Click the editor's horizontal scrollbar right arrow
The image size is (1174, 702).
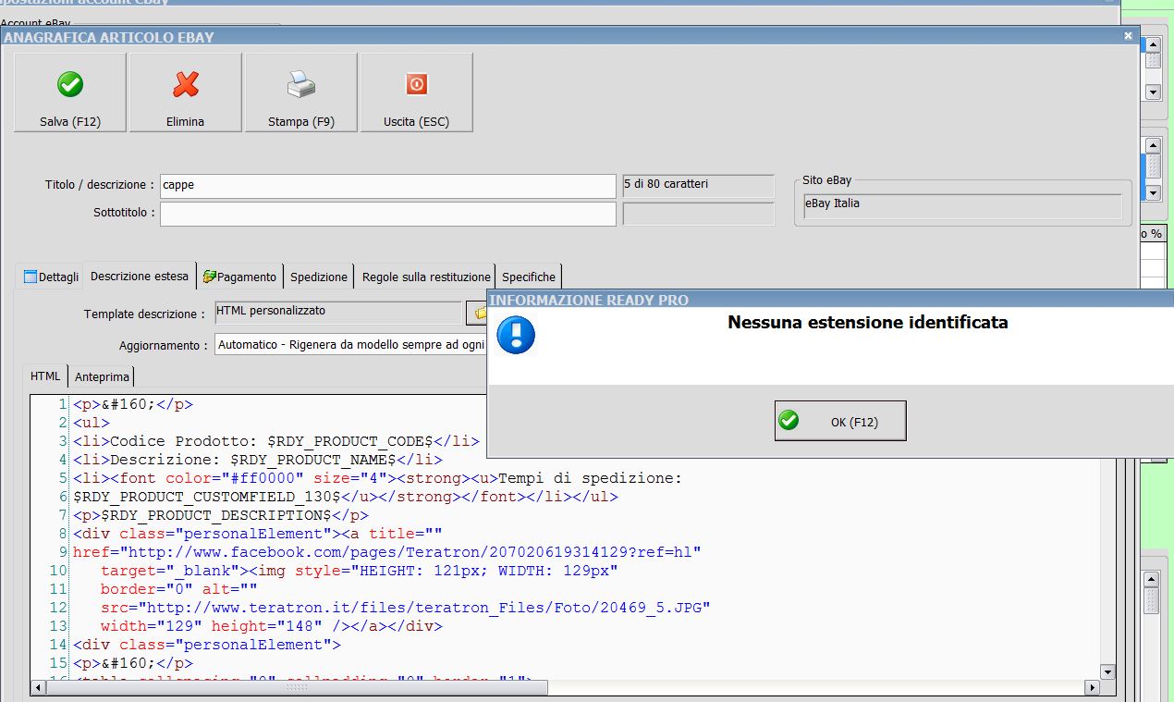[x=1092, y=688]
